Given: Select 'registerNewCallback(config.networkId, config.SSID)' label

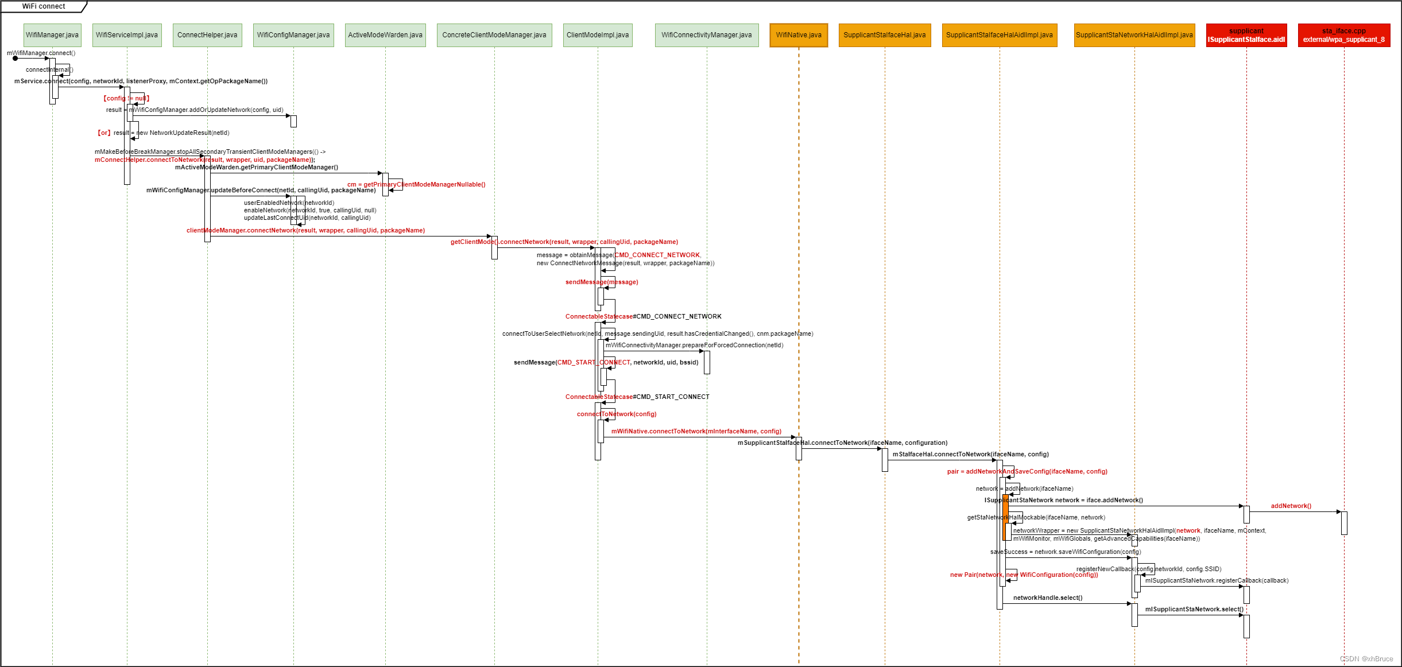Looking at the screenshot, I should (x=1149, y=569).
